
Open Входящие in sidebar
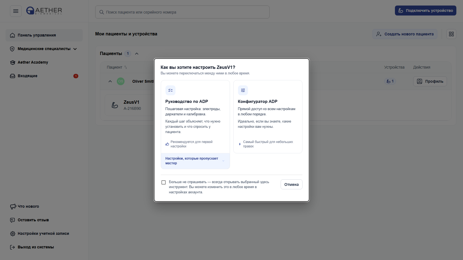coord(44,76)
